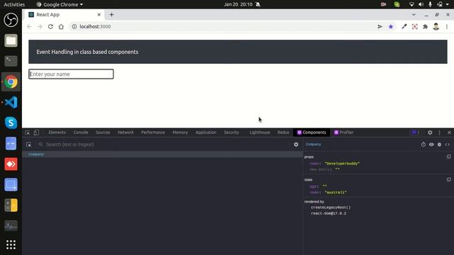This screenshot has width=454, height=255.
Task: Reload the localhost page
Action: tap(50, 27)
